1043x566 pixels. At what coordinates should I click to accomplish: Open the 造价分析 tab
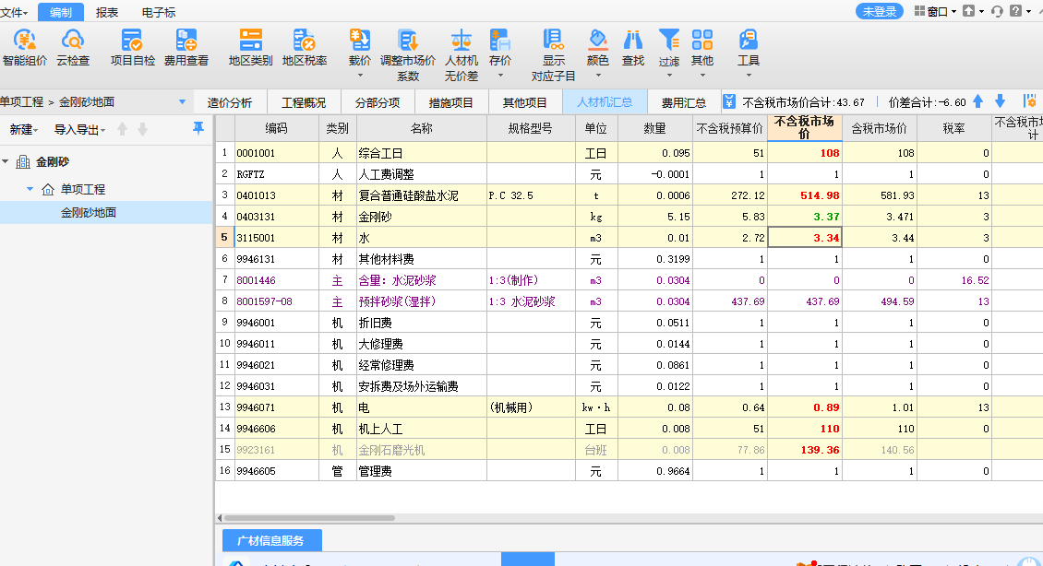[230, 102]
